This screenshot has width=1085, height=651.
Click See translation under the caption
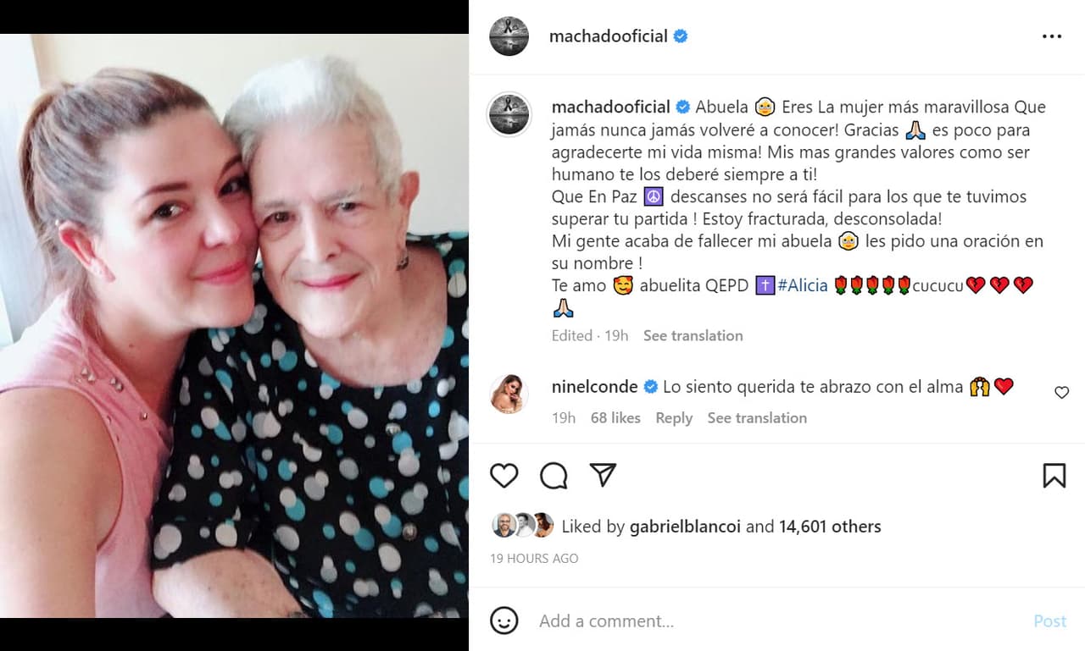coord(693,335)
